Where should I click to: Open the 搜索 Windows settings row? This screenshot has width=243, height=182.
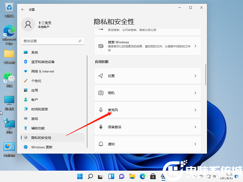pyautogui.click(x=147, y=46)
